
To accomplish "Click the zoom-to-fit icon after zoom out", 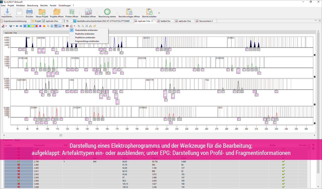I will coord(87,26).
